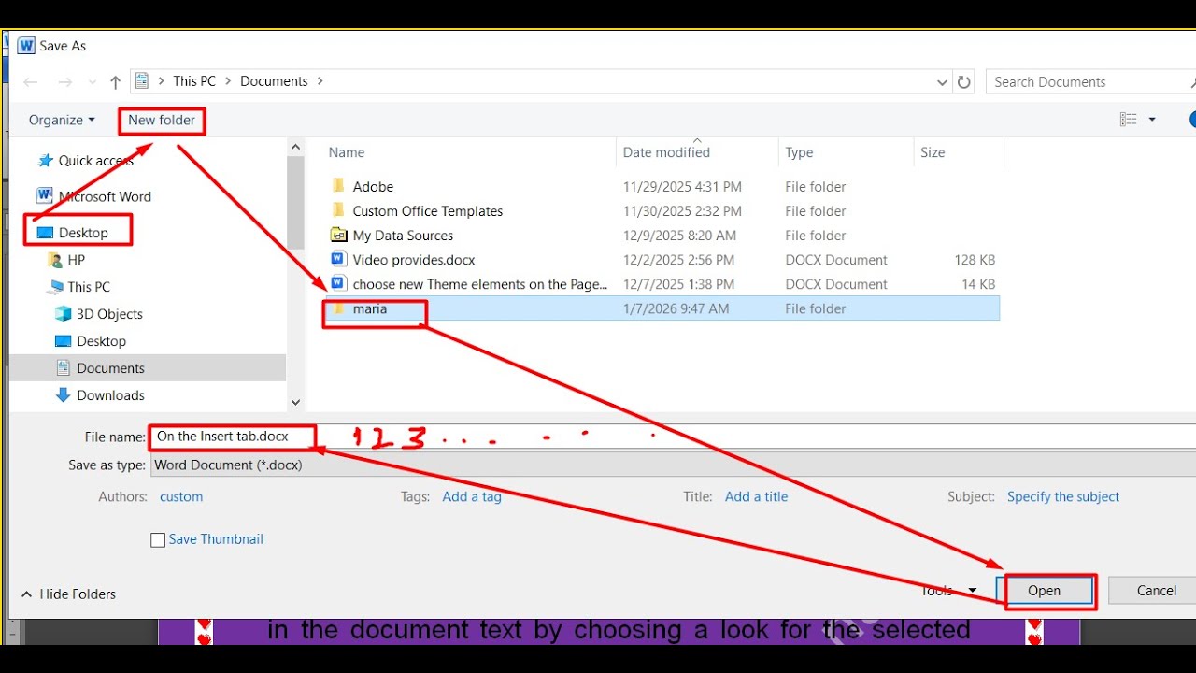Collapse the pane with Hide Folders
This screenshot has height=673, width=1196.
[68, 594]
